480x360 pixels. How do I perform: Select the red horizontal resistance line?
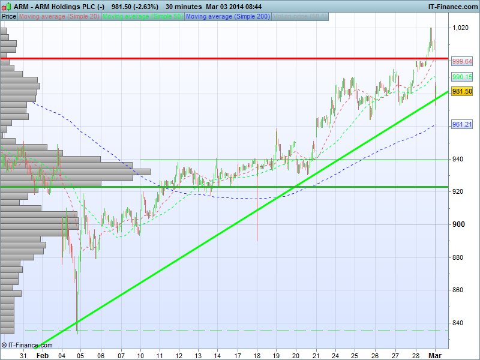coord(240,58)
